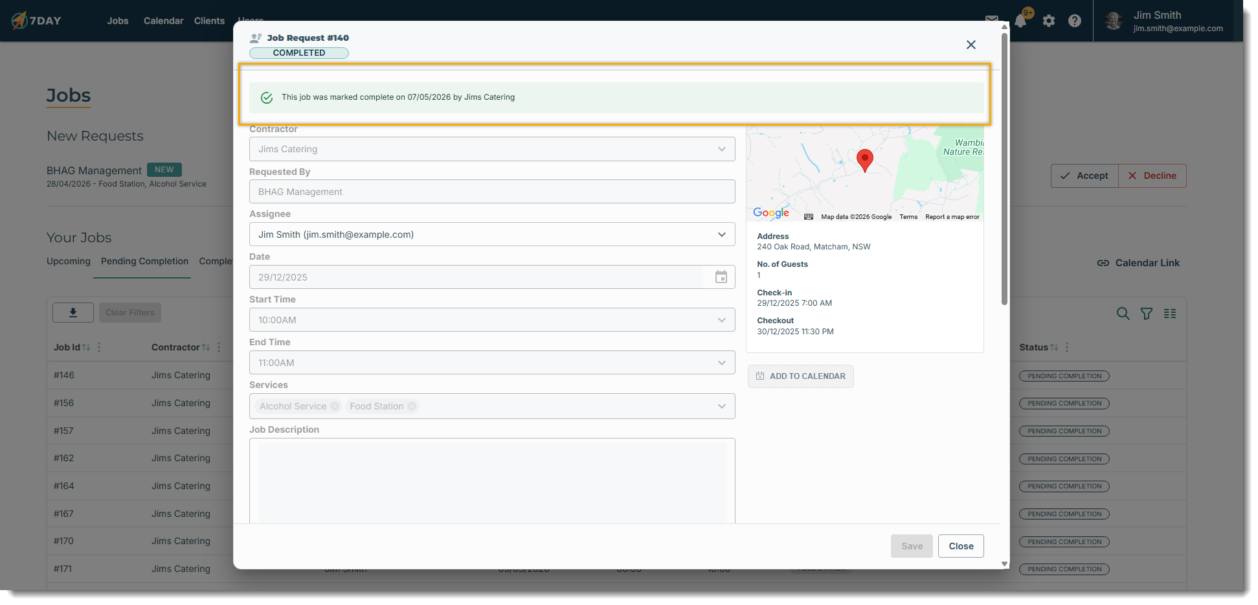Screen dimensions: 1258x605
Task: Open the Calendar menu item
Action: 163,21
